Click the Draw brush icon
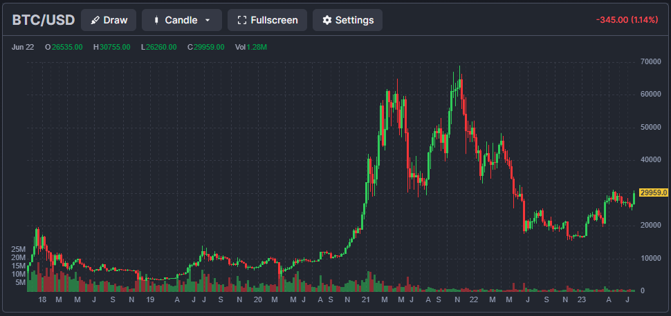This screenshot has width=671, height=316. pos(95,20)
